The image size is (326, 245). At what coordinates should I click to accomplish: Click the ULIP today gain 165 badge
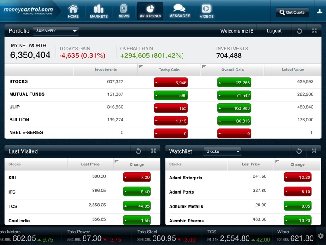pos(171,108)
